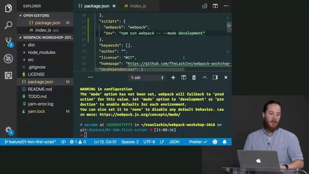Open the Search view in the activity bar
The width and height of the screenshot is (309, 174).
tap(8, 25)
